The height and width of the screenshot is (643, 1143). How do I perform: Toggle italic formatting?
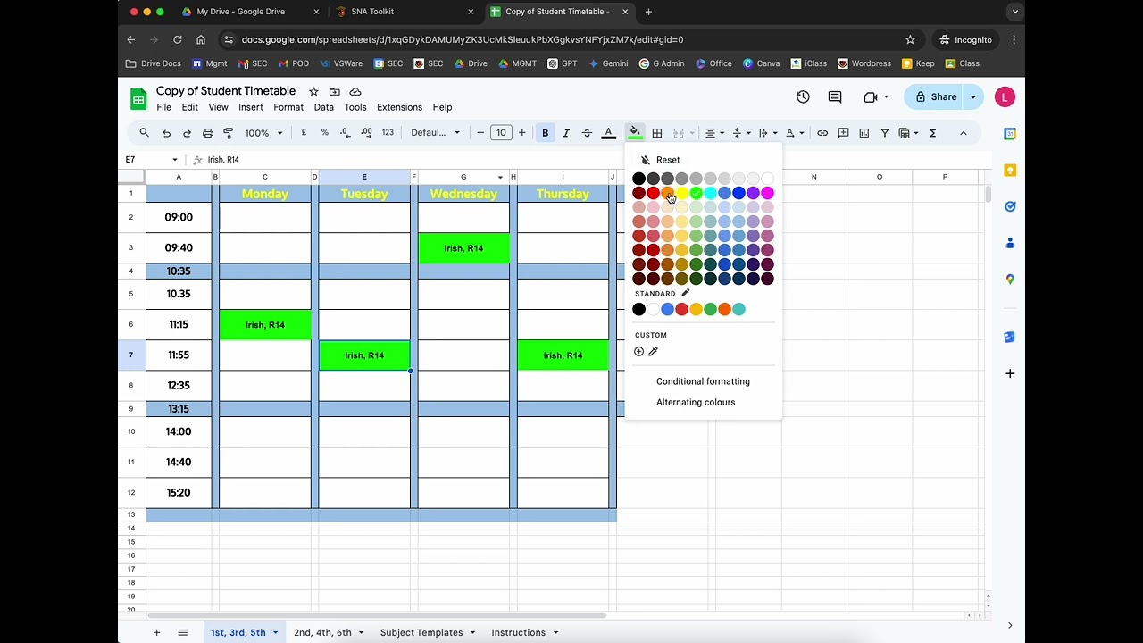[566, 133]
